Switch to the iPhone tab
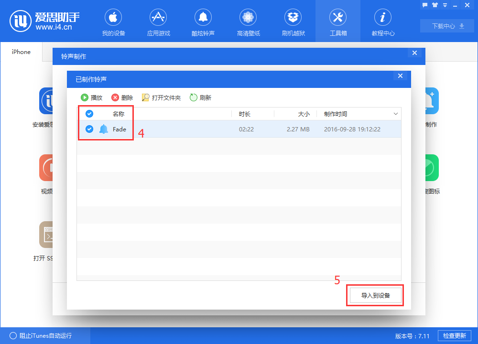Screen dimensions: 478x344 [21, 52]
